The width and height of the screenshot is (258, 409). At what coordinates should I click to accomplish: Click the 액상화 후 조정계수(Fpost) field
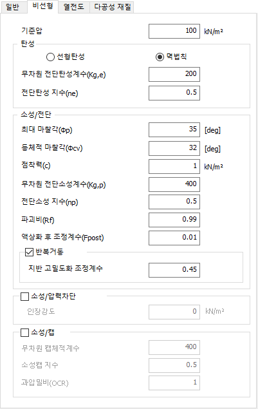(174, 238)
